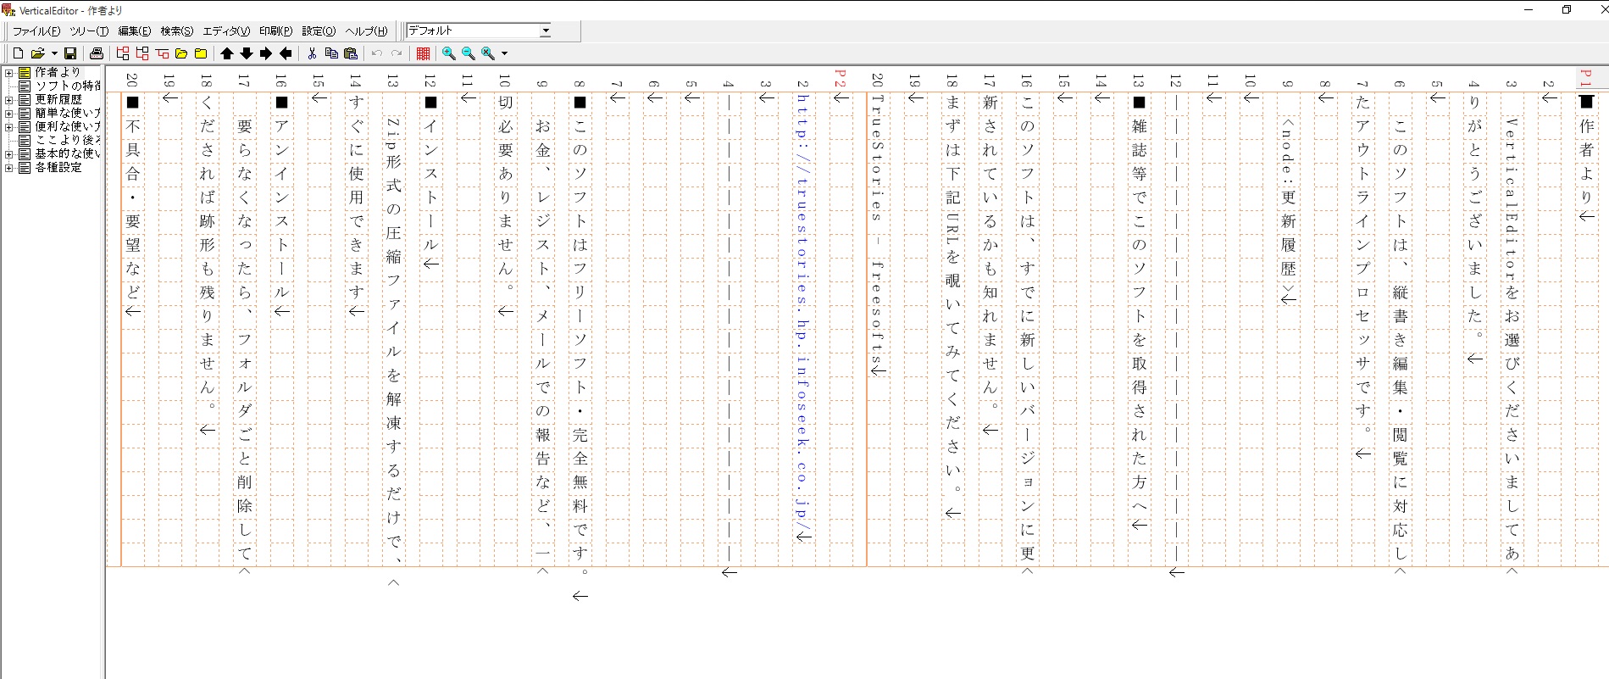Click the second red tree-node icon in the toolbar
This screenshot has height=679, width=1609.
(x=142, y=53)
